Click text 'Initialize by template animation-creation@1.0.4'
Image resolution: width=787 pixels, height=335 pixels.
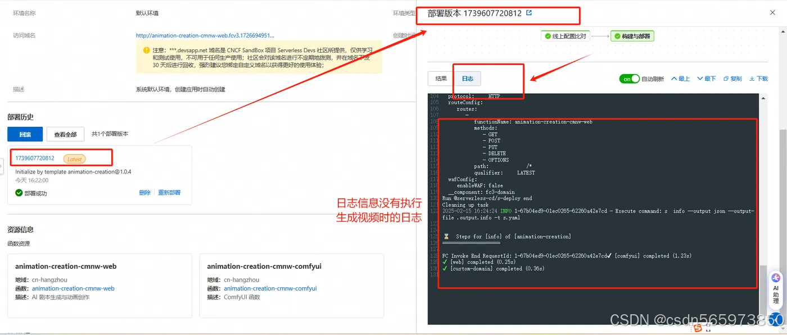point(73,171)
